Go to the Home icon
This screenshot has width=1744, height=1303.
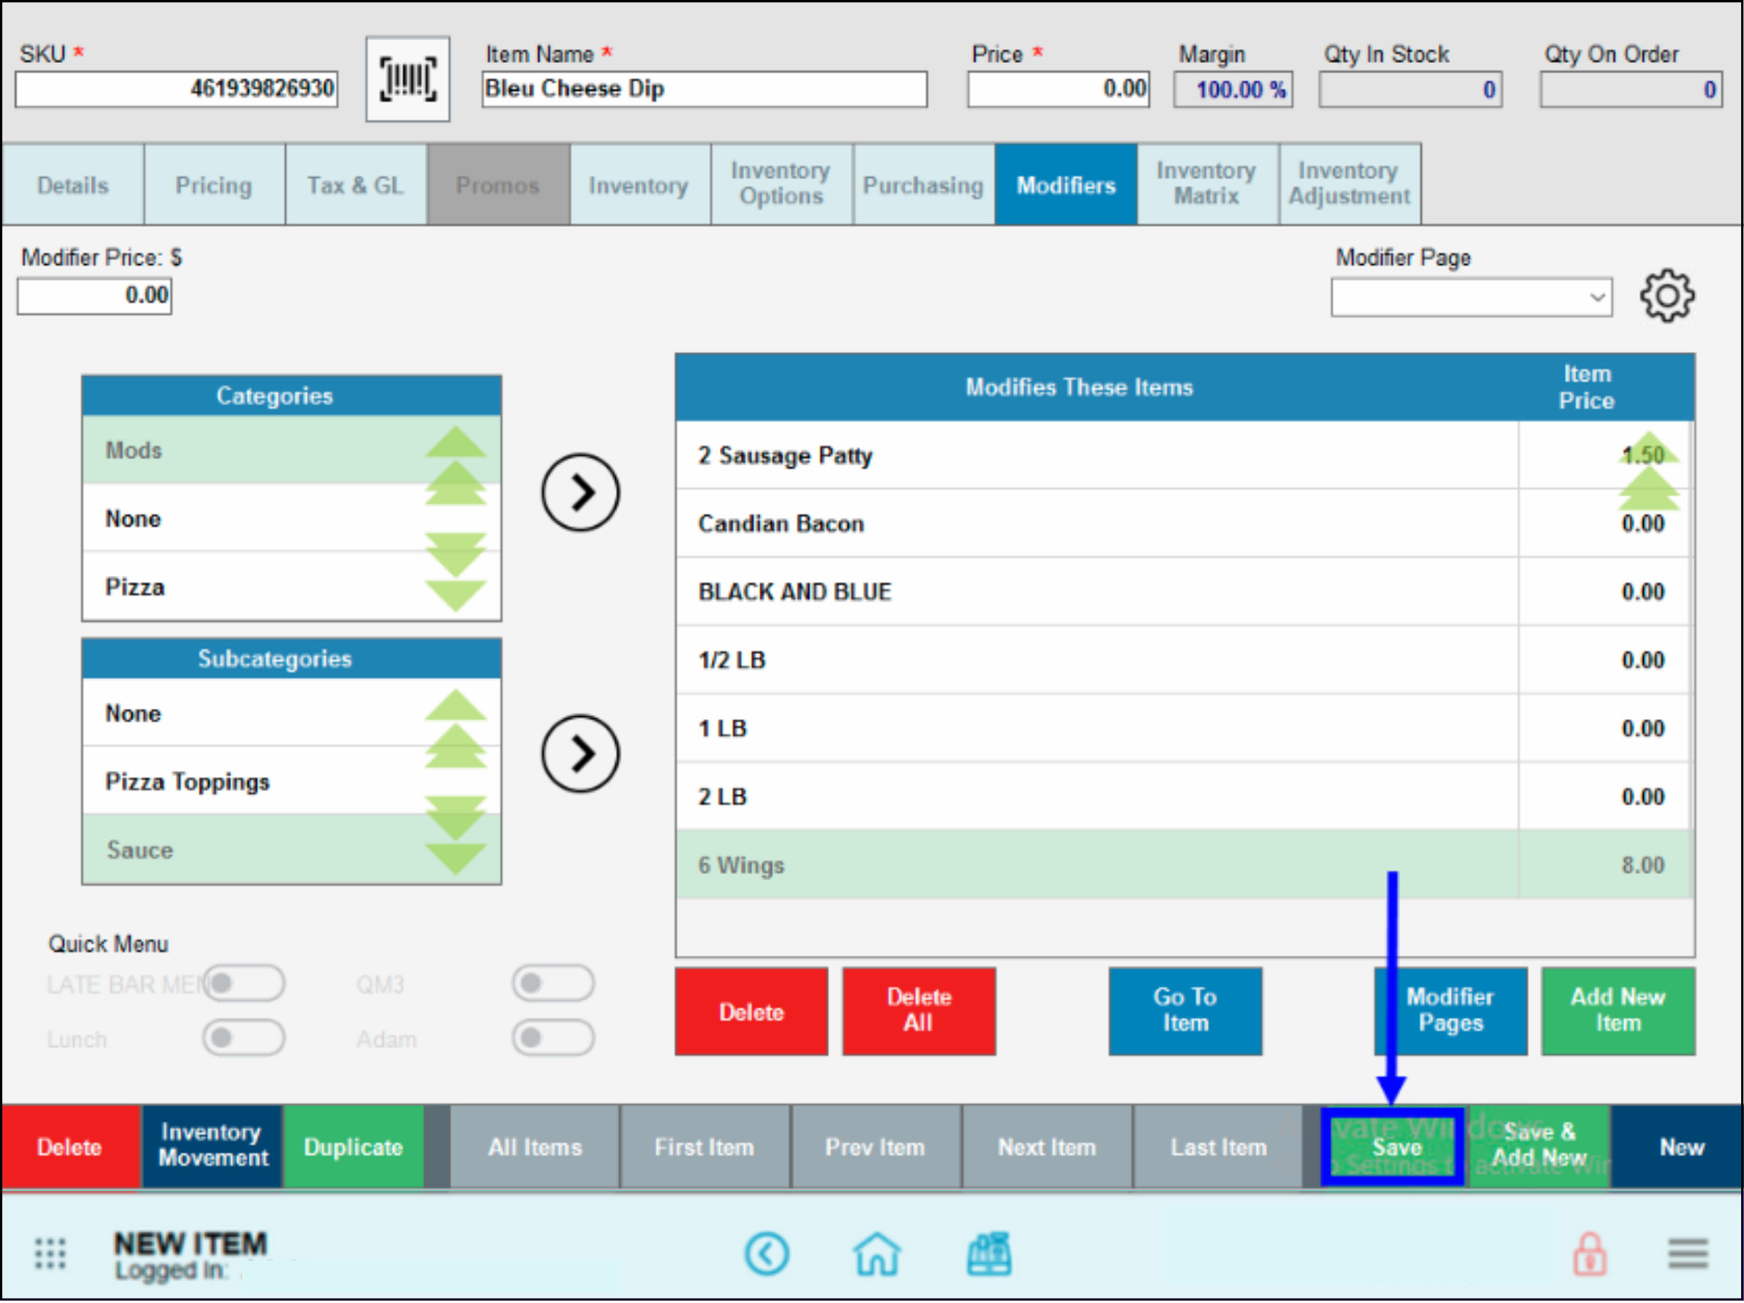click(876, 1253)
